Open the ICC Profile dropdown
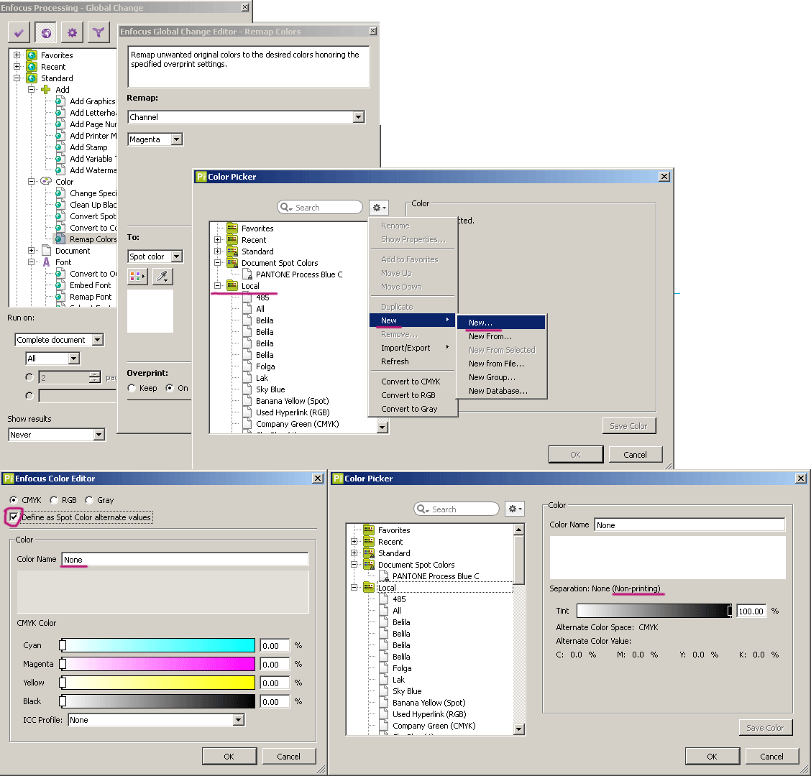 click(238, 720)
